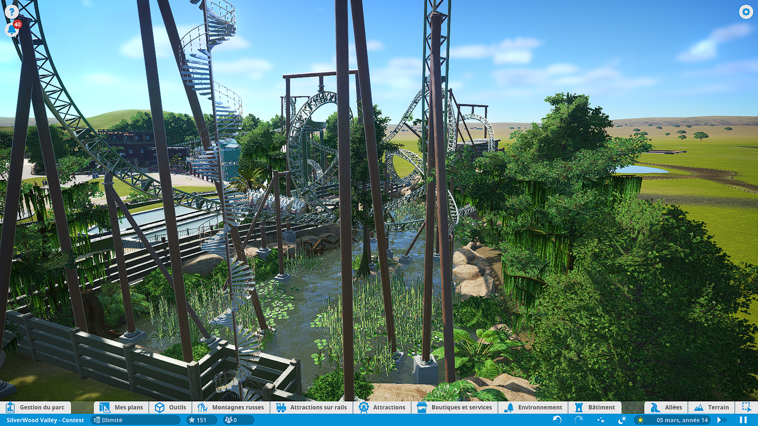Open the Montagnes russes menu

231,408
